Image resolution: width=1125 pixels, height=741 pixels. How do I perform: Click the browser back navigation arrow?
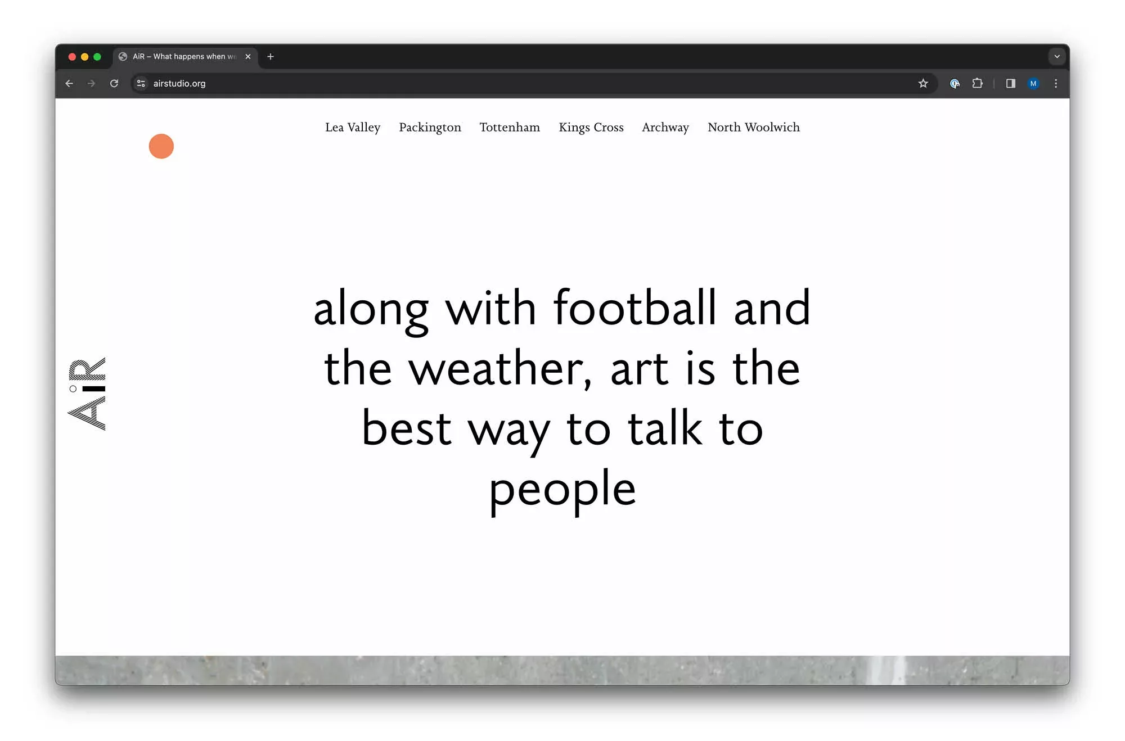69,83
